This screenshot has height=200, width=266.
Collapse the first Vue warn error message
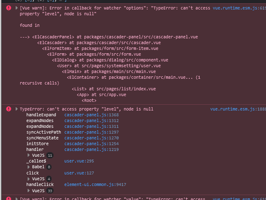coord(16,8)
